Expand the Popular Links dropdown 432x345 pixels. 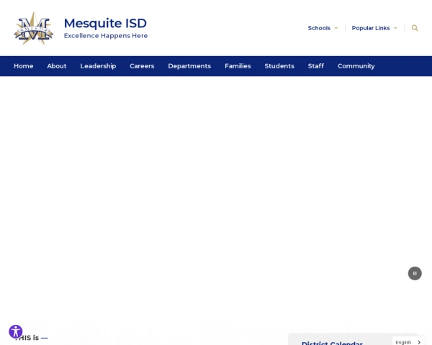coord(374,28)
